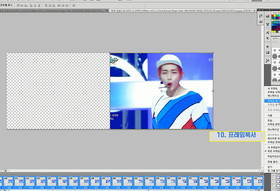Click the right-middle transform handle of image
Image resolution: width=280 pixels, height=191 pixels.
213,91
